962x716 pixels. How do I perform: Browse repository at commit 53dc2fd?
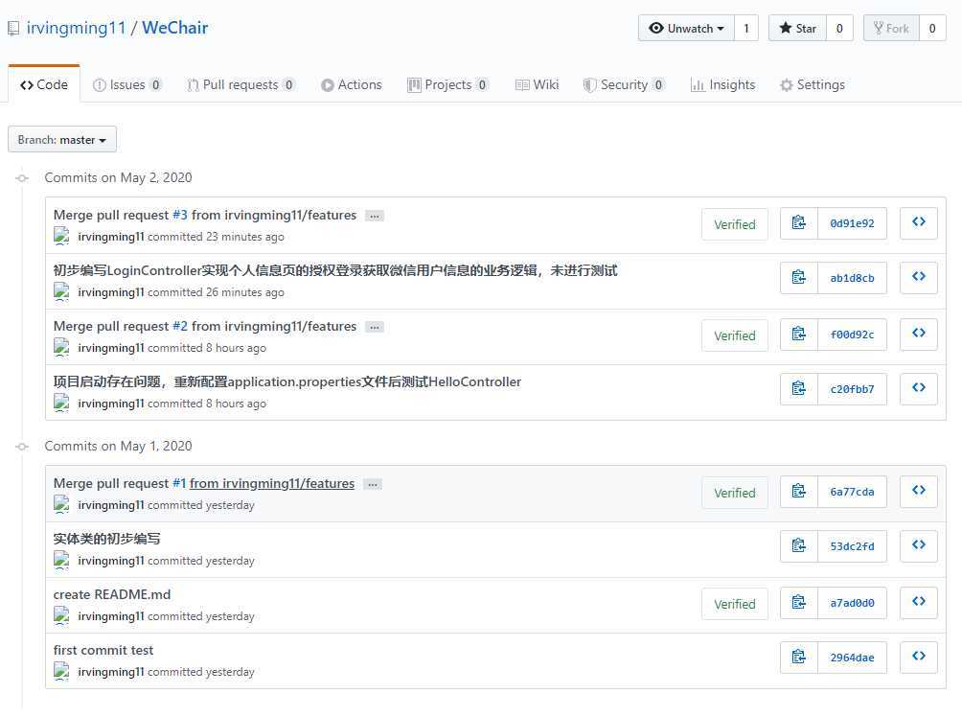click(x=919, y=546)
